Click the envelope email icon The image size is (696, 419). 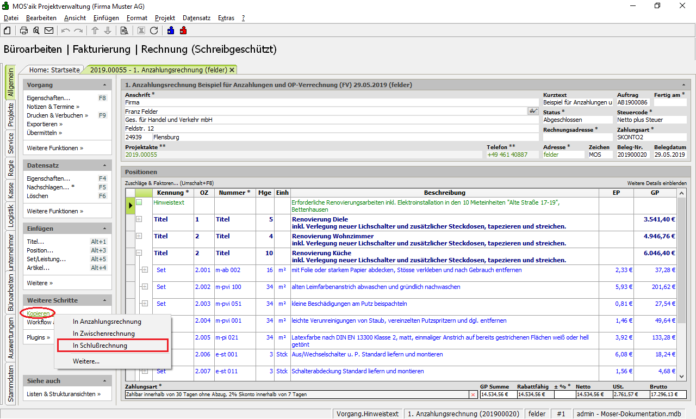click(x=49, y=30)
